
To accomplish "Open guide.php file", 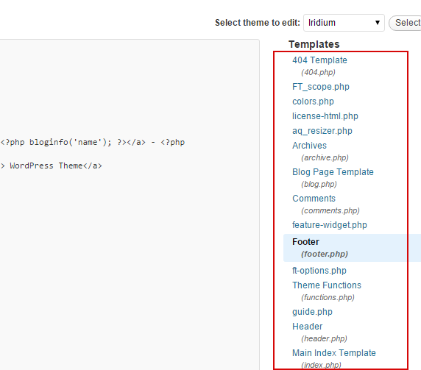I will pyautogui.click(x=312, y=312).
